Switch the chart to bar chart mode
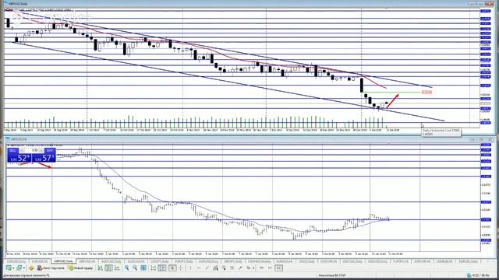Screen dimensions: 499x280 100,268
